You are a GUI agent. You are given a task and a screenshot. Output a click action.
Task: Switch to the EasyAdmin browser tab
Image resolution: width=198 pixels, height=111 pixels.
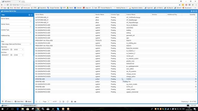11,2
